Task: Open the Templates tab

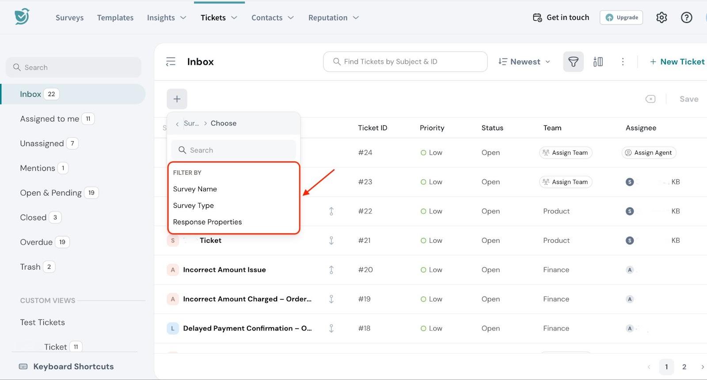Action: [115, 18]
